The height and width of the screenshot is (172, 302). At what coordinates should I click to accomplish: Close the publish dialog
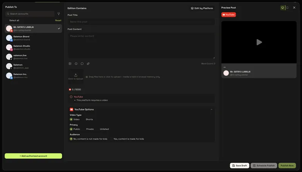click(x=294, y=8)
